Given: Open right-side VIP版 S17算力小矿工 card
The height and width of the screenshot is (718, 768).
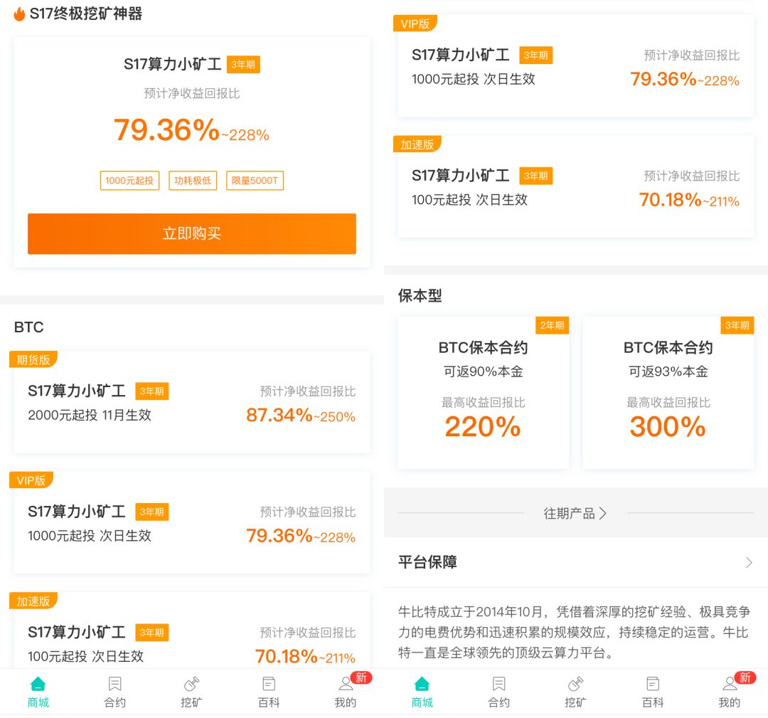Looking at the screenshot, I should 575,65.
